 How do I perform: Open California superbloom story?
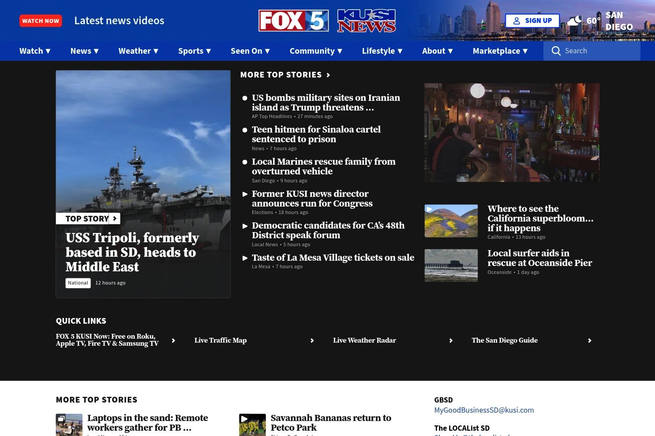540,218
